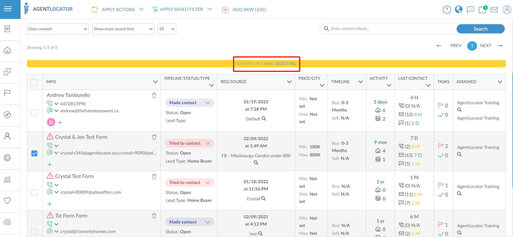This screenshot has width=513, height=237.
Task: Select page number 1
Action: (472, 46)
